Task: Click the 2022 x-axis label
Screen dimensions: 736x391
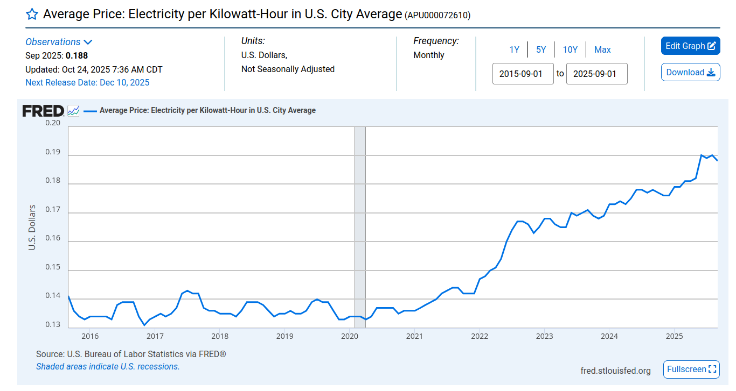Action: coord(480,337)
